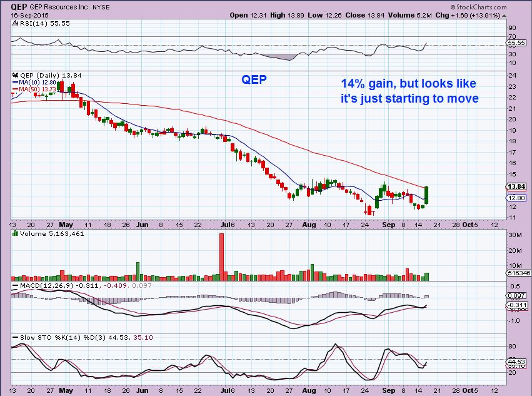Viewport: 532px width, 396px height.
Task: Click the '-1.0' label on MACD axis
Action: pos(514,320)
